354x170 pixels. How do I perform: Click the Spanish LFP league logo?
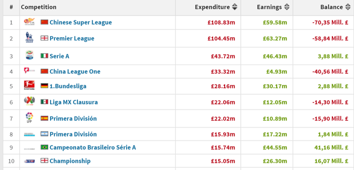click(29, 118)
